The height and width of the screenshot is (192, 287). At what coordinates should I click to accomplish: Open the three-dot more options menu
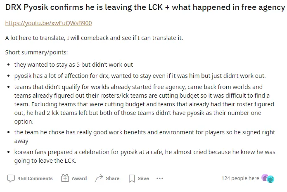[x=160, y=178]
